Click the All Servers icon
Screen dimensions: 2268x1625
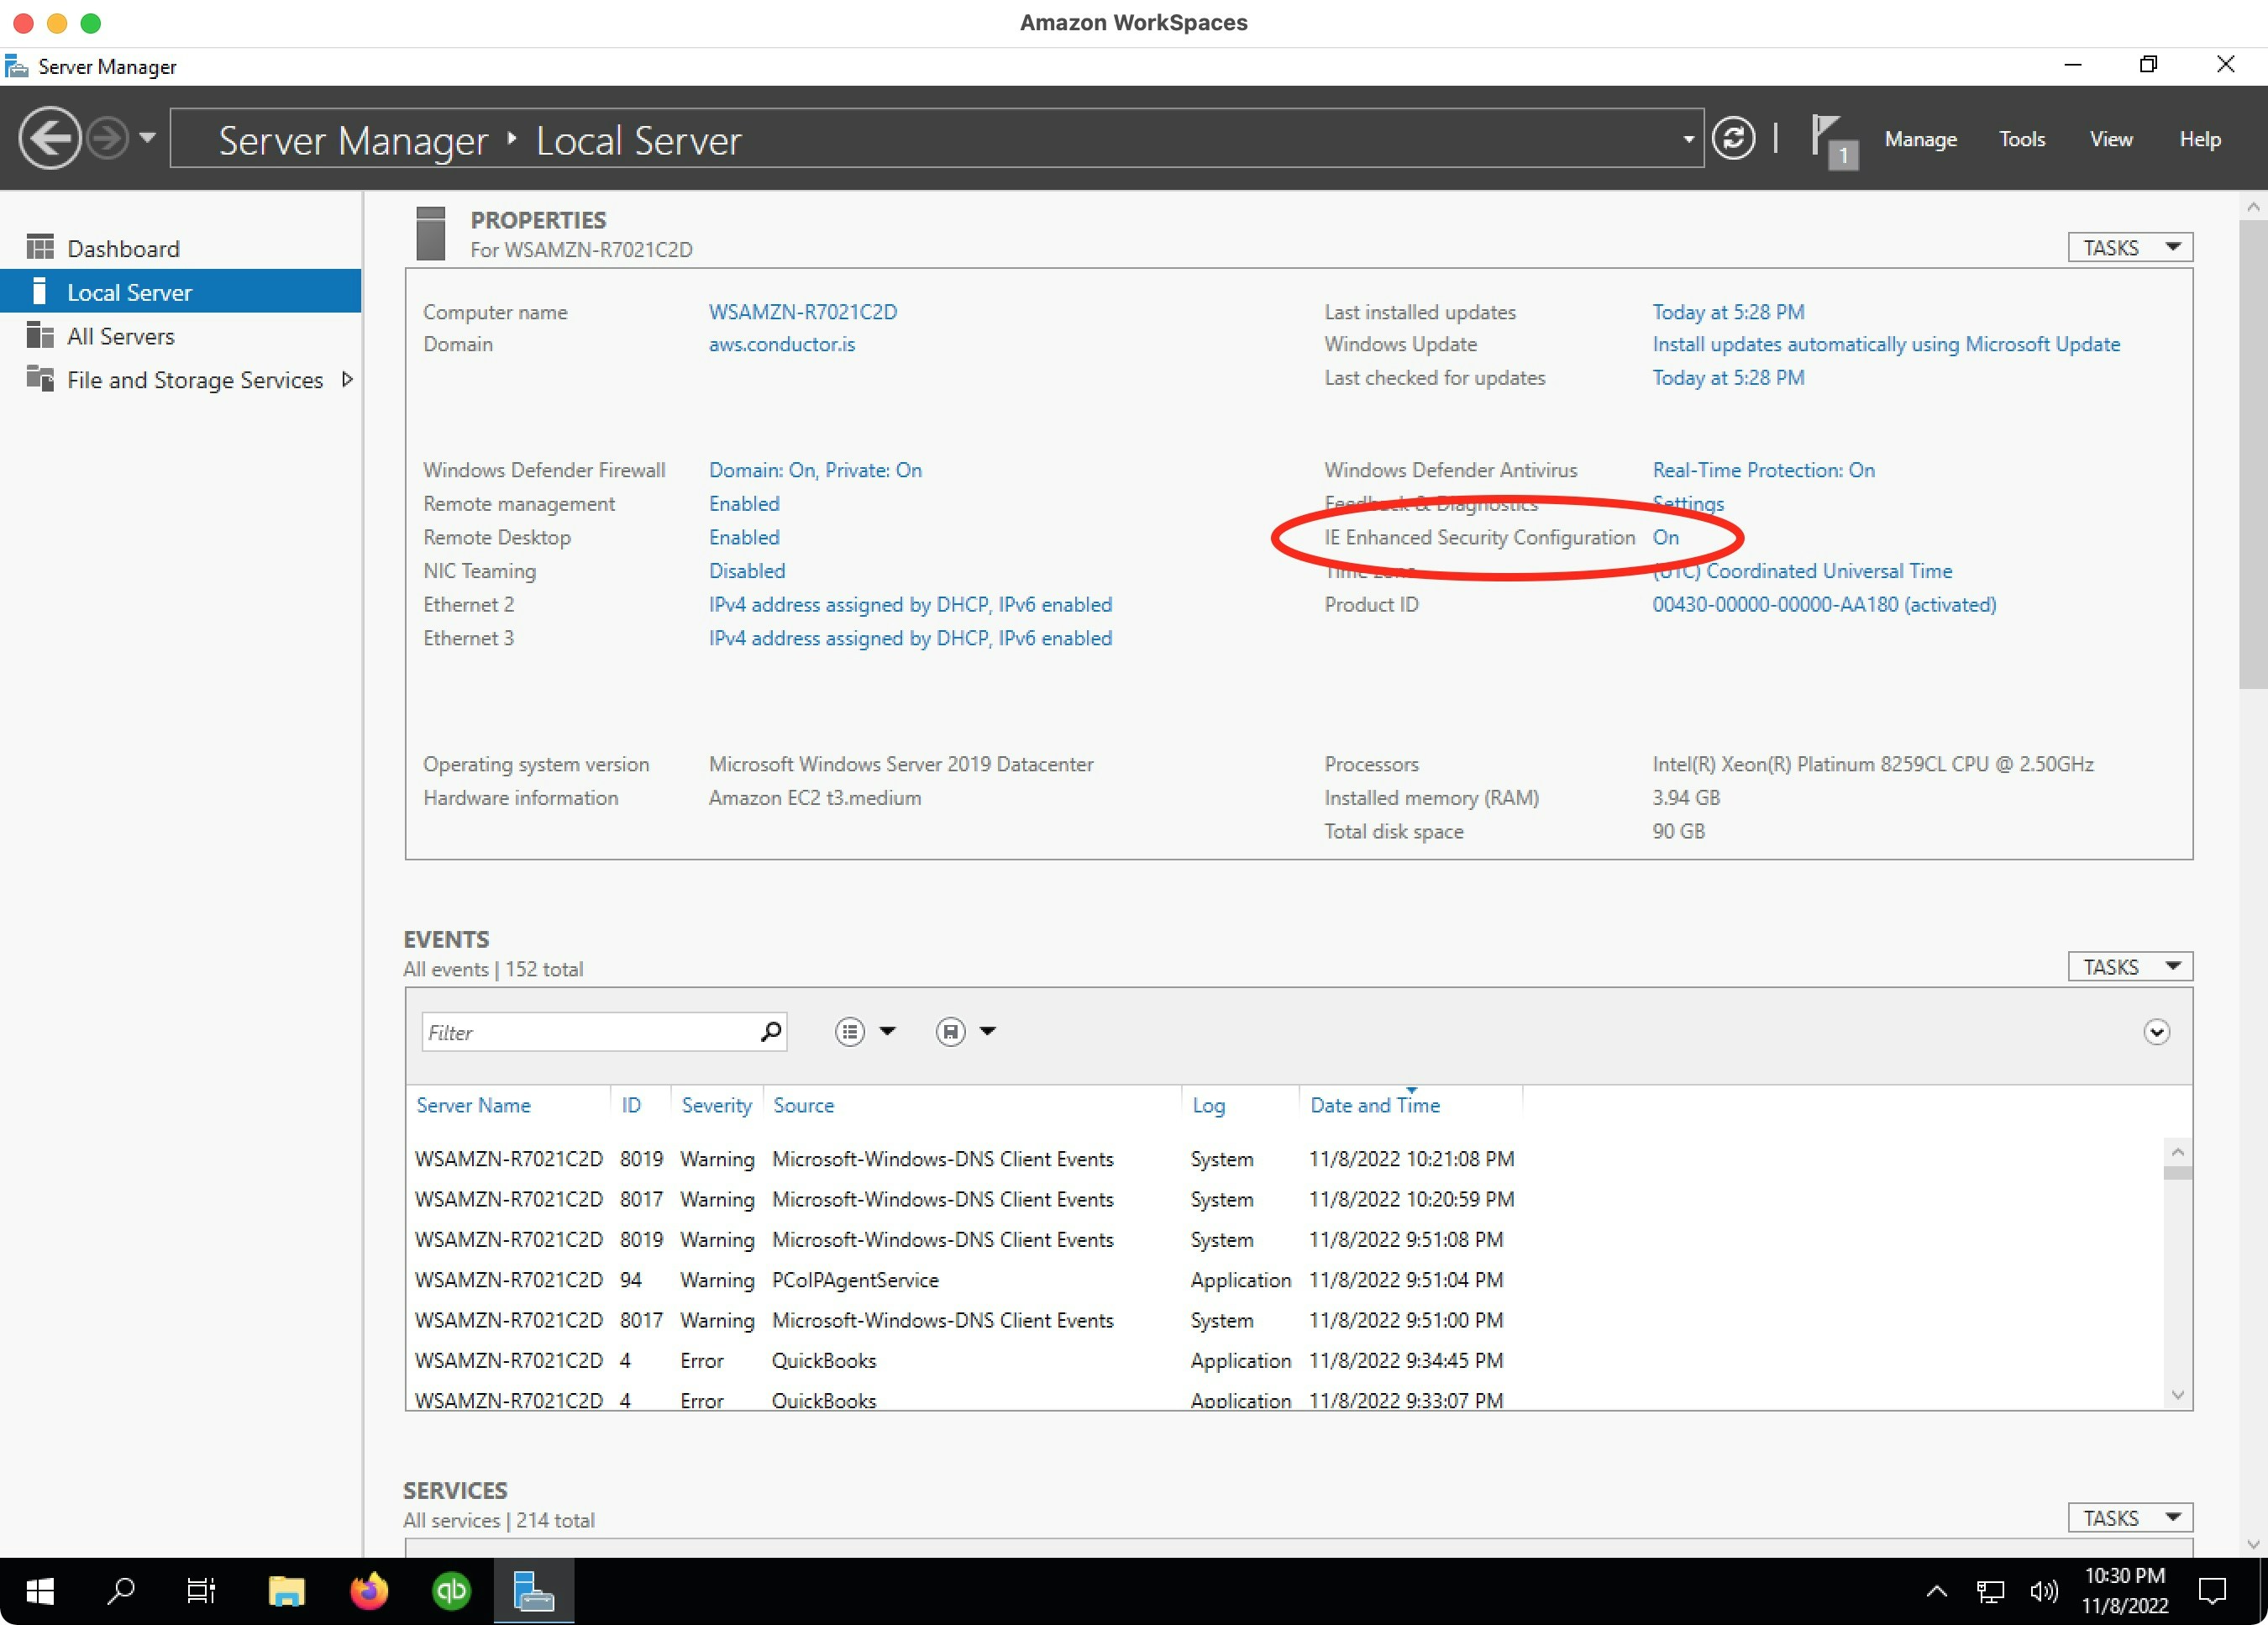(x=40, y=335)
